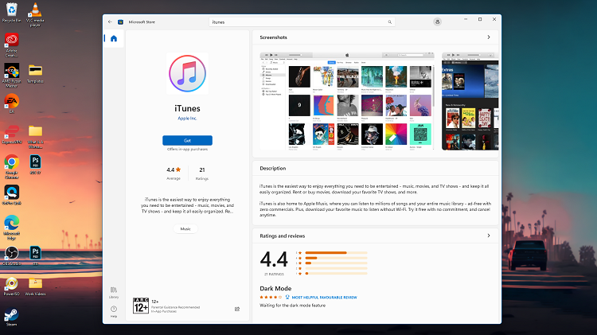
Task: Open the second iTunes movies screenshot
Action: coord(470,101)
